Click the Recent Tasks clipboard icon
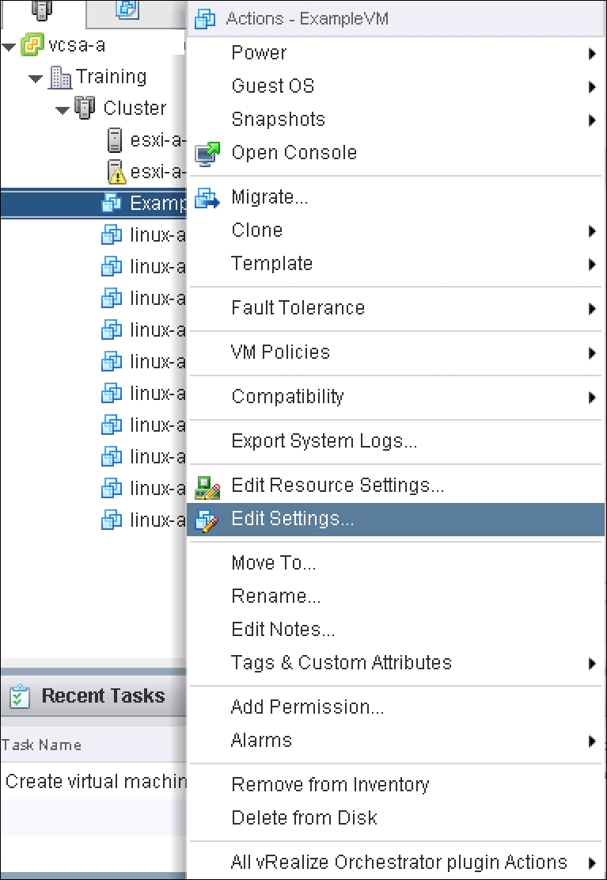The height and width of the screenshot is (880, 607). (20, 696)
